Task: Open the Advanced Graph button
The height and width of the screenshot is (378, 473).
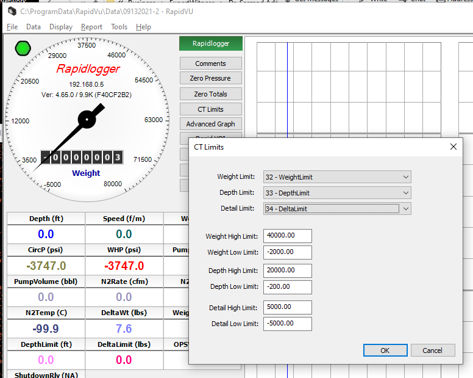Action: pyautogui.click(x=210, y=124)
